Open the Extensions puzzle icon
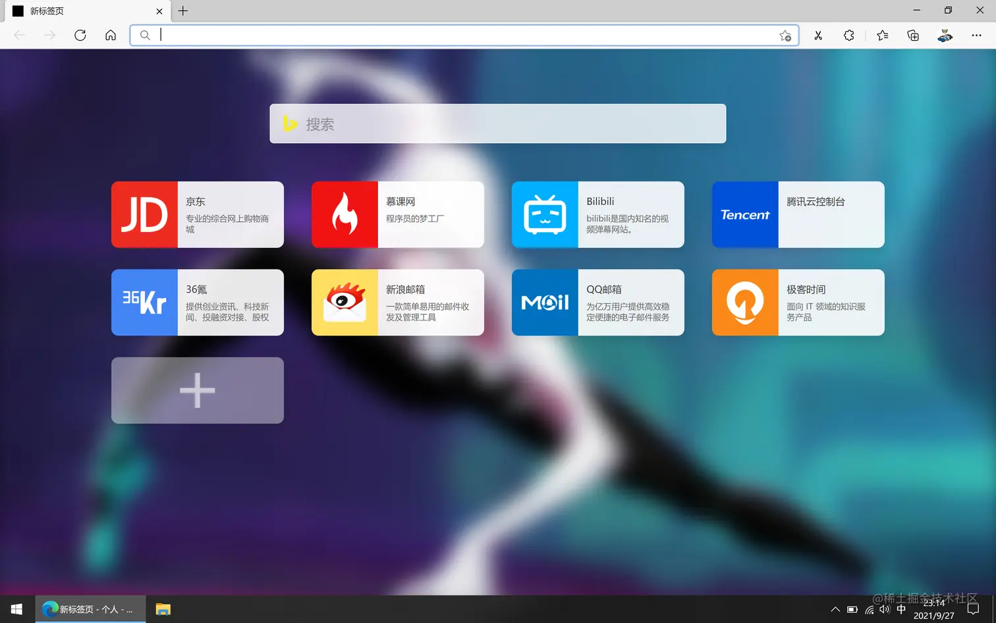Screen dimensions: 996x623 click(849, 36)
